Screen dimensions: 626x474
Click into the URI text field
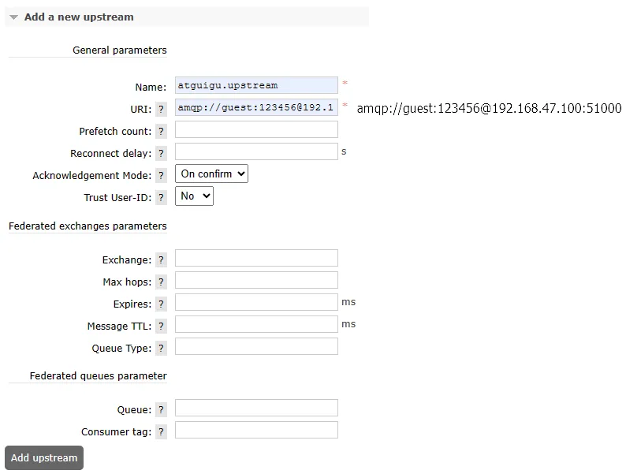pos(256,107)
